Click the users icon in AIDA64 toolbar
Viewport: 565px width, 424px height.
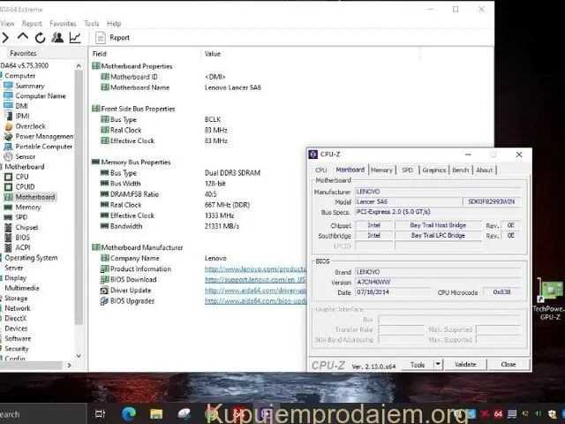tap(57, 38)
